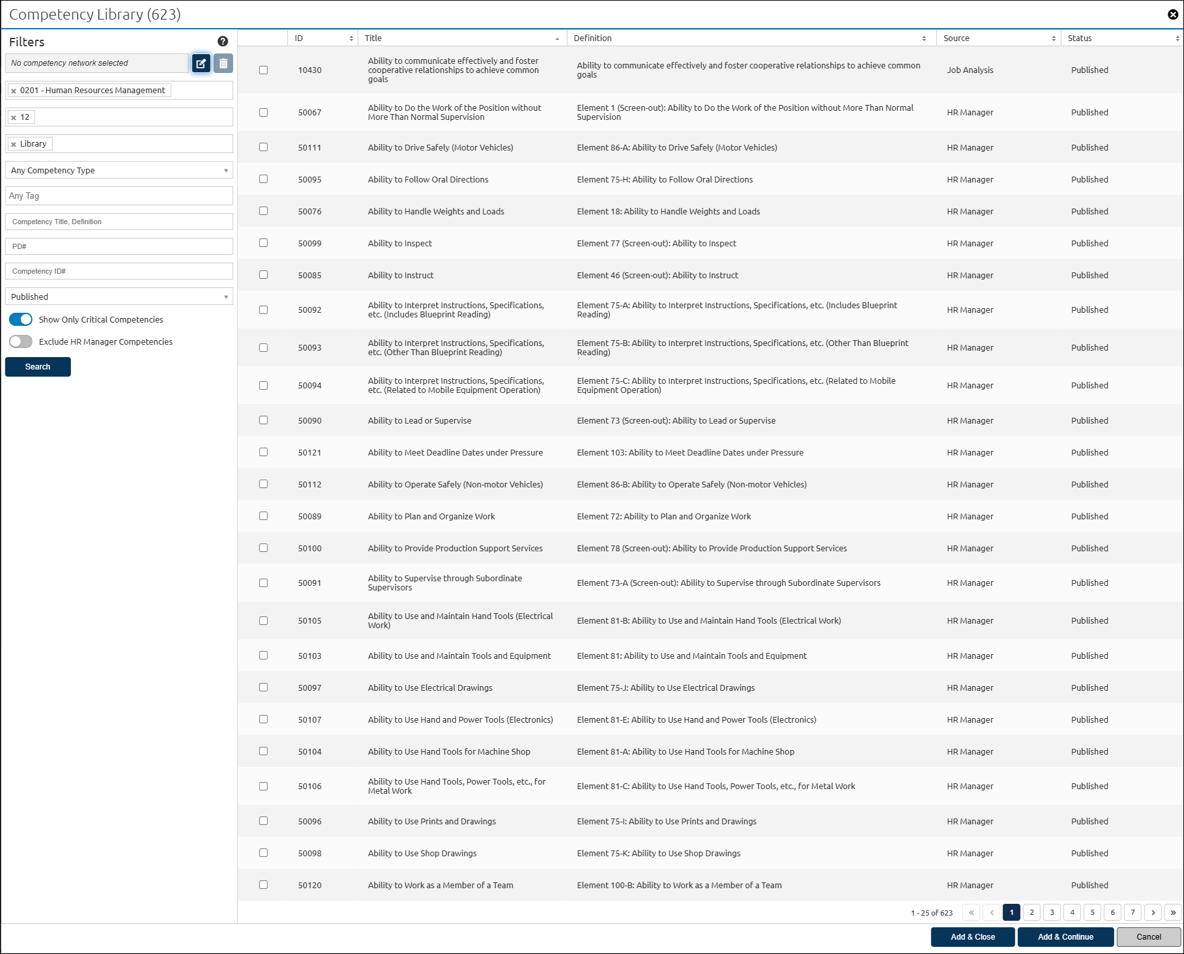The image size is (1184, 954).
Task: Jump to page 4 of results
Action: [1072, 912]
